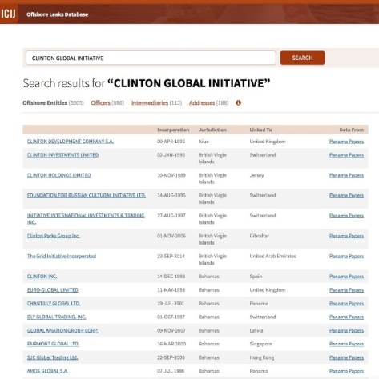Click the 09-NOV-2007 incorporation date
This screenshot has height=379, width=379.
pos(171,330)
